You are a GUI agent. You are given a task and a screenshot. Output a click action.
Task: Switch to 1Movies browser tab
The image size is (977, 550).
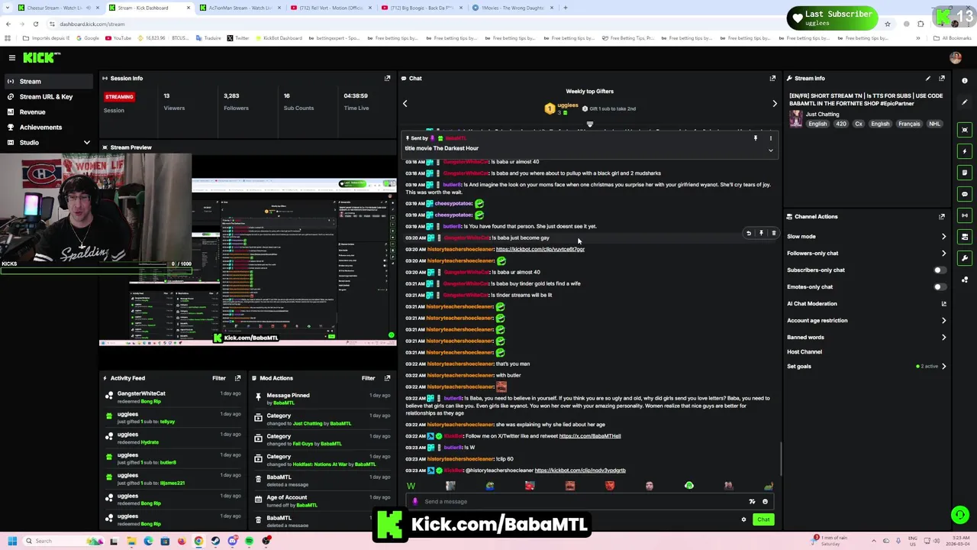click(513, 8)
